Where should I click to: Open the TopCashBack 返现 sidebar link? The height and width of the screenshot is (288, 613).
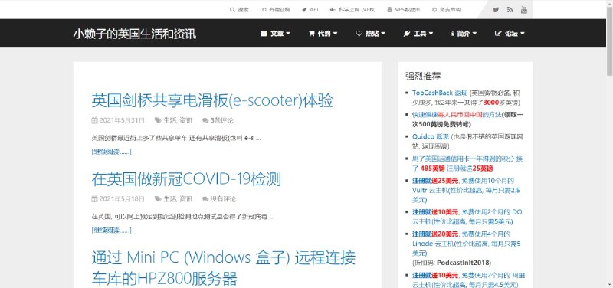click(x=440, y=93)
